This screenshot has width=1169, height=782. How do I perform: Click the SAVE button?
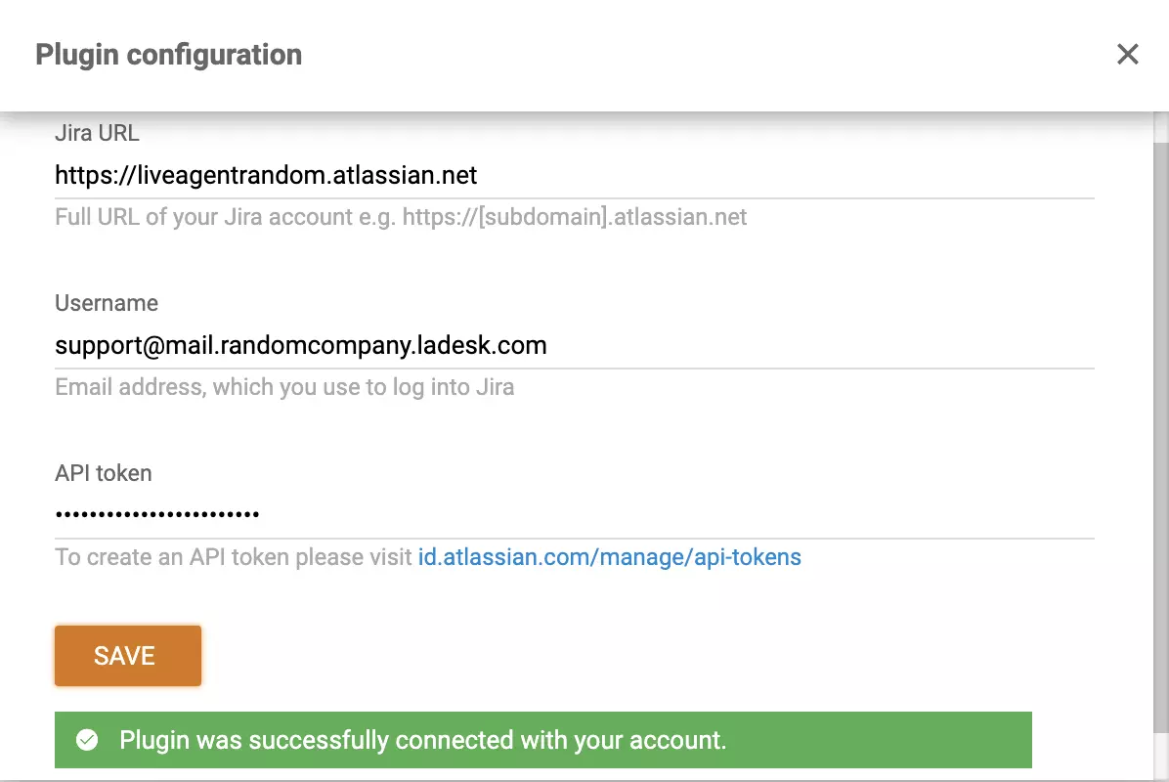tap(127, 655)
